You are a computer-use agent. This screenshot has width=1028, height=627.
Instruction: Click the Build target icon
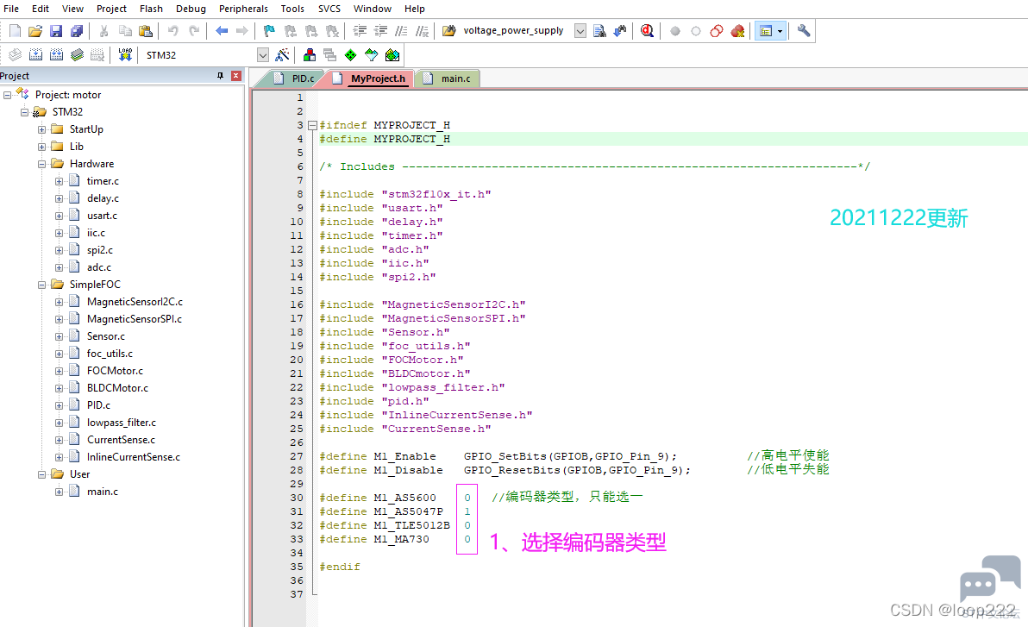[36, 55]
